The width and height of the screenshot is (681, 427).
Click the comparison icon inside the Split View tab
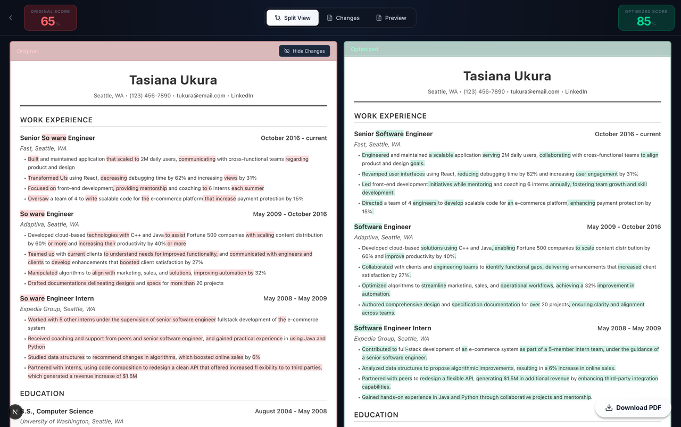click(x=278, y=18)
